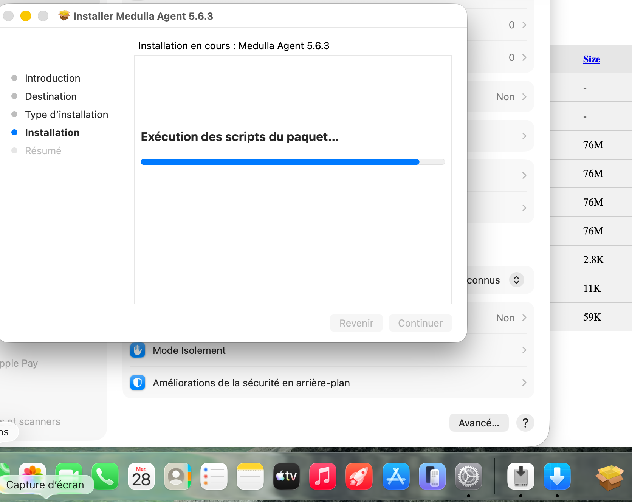Screen dimensions: 632x502
Task: Click the 11K size cell
Action: pyautogui.click(x=592, y=288)
